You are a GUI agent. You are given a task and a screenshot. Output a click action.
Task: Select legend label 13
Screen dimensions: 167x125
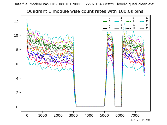point(147,21)
